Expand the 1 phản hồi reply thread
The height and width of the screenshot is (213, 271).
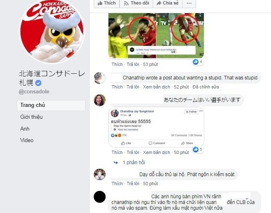[134, 163]
